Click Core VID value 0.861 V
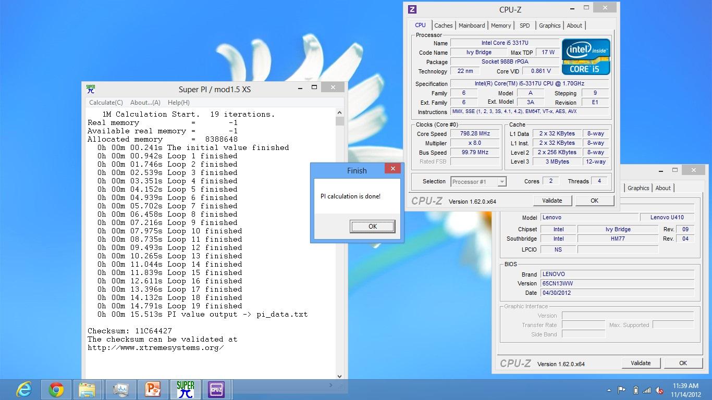The height and width of the screenshot is (400, 712). tap(541, 71)
